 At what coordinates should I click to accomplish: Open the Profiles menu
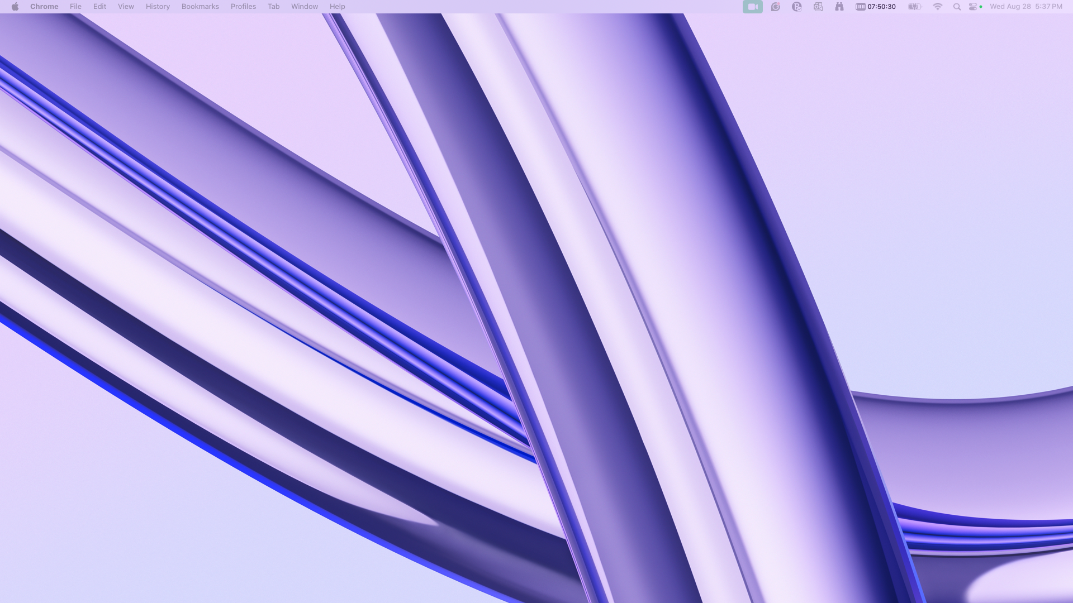point(243,7)
